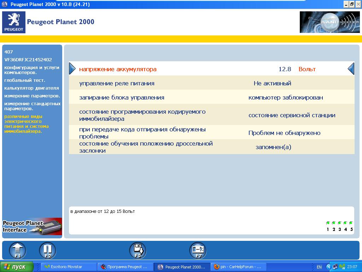This screenshot has height=272, width=362.
Task: Open 'измерение стандартных параметров' in sidebar
Action: [x=32, y=106]
